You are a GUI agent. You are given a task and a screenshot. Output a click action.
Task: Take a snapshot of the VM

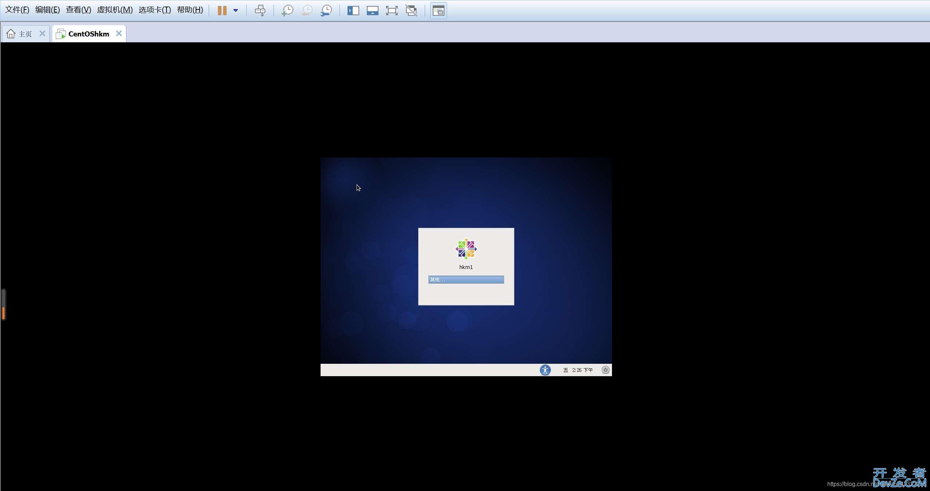coord(287,11)
